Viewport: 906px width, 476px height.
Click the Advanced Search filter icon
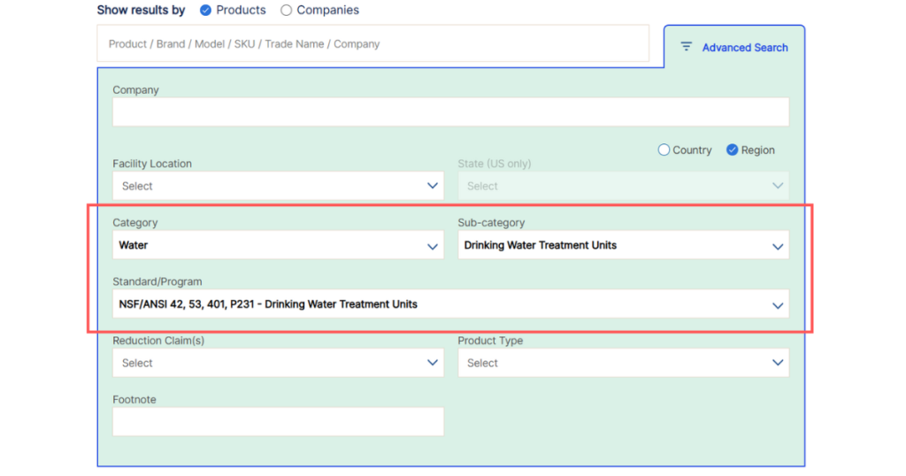click(686, 47)
